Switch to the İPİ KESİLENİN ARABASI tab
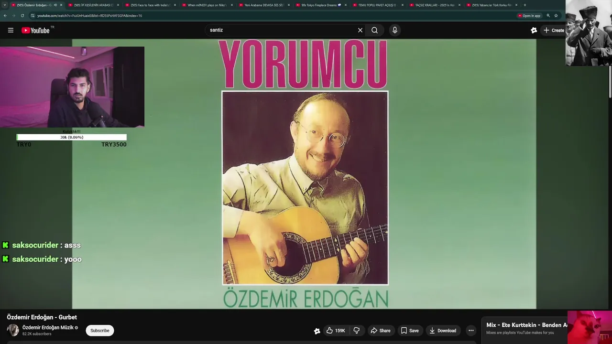The width and height of the screenshot is (612, 344). tap(93, 5)
